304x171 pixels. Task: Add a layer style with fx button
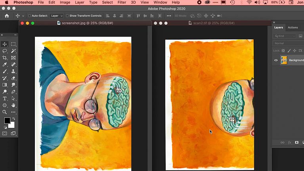click(x=290, y=142)
